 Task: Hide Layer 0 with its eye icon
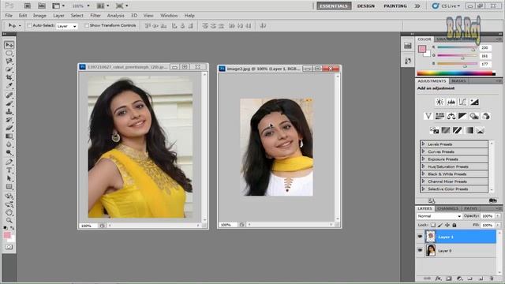[420, 250]
